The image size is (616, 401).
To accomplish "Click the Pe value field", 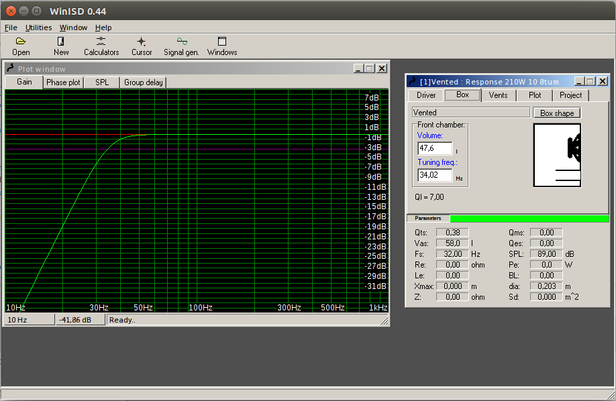I will click(546, 265).
